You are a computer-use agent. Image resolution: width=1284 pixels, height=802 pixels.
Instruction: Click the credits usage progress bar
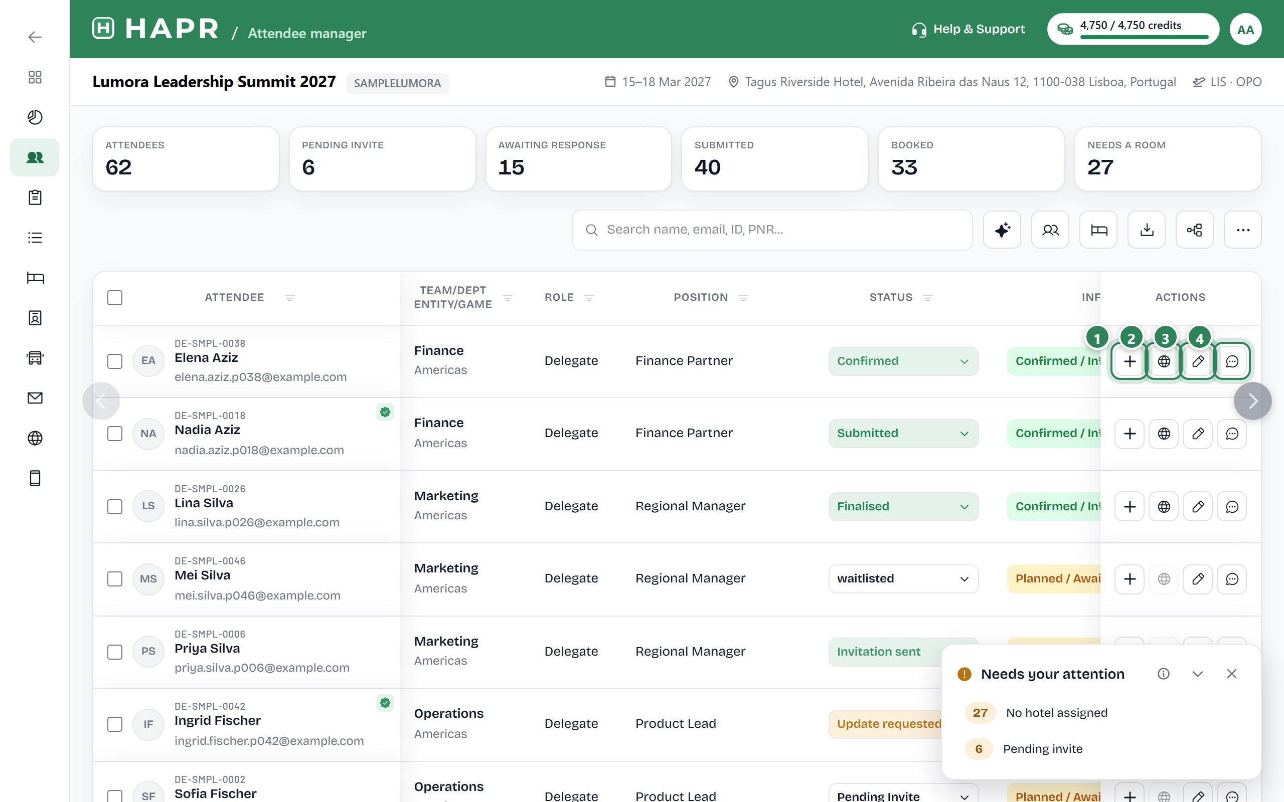coord(1145,37)
